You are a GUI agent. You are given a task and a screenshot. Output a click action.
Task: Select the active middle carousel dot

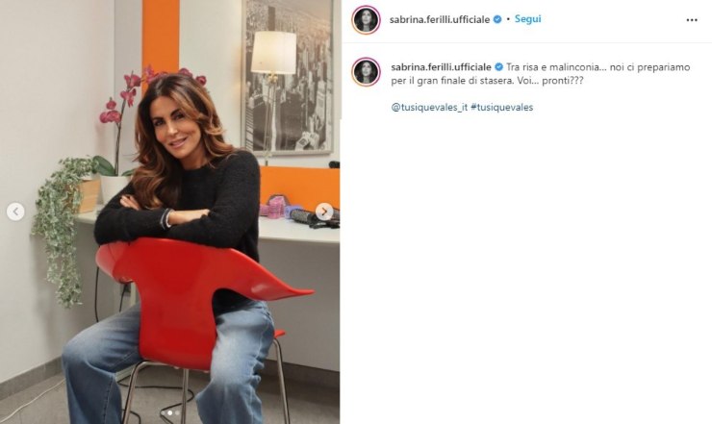pyautogui.click(x=170, y=413)
